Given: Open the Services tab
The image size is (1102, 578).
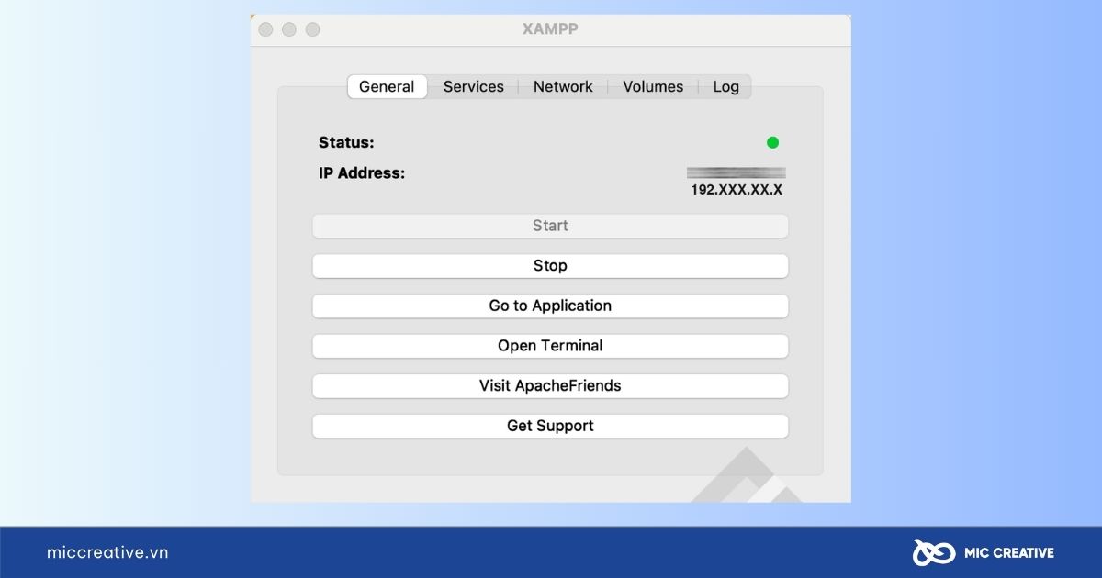Looking at the screenshot, I should pyautogui.click(x=473, y=86).
